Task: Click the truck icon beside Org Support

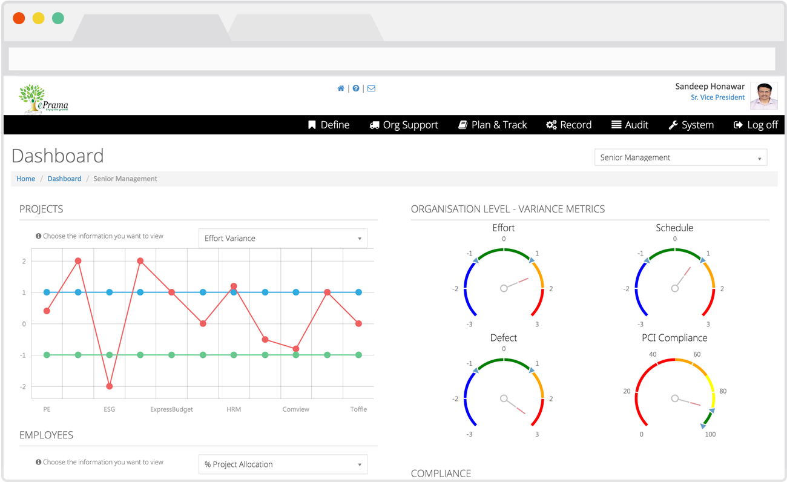Action: tap(374, 125)
